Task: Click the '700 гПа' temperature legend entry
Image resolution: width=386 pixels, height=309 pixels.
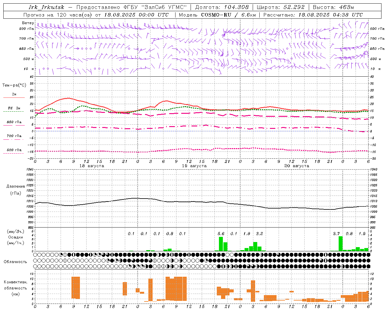Action: pyautogui.click(x=14, y=136)
